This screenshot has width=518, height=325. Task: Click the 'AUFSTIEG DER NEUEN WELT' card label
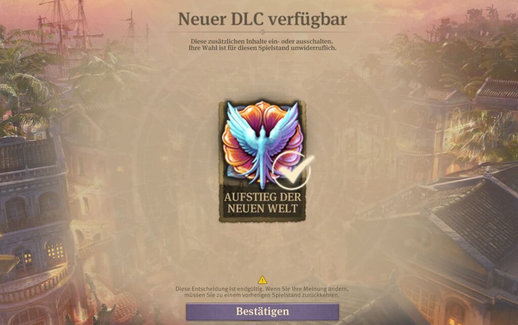(263, 203)
